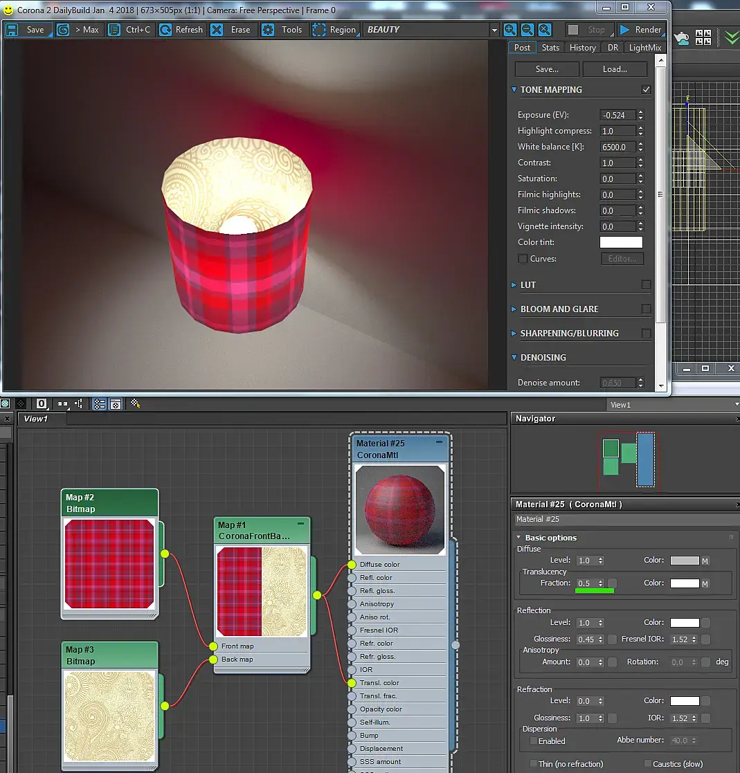Image resolution: width=740 pixels, height=773 pixels.
Task: Open the Tools gear icon
Action: [268, 30]
